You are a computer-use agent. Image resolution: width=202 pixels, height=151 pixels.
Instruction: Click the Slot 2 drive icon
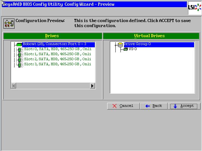pyautogui.click(x=20, y=60)
